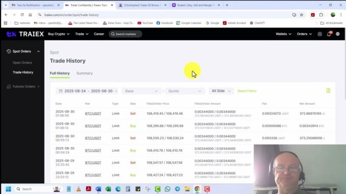Open the ChatGPT bookmark
346x194 pixels.
[257, 23]
